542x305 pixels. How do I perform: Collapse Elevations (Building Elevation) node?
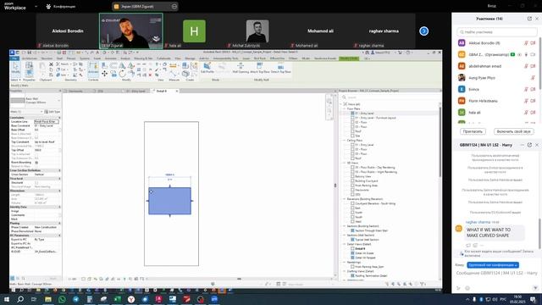344,199
